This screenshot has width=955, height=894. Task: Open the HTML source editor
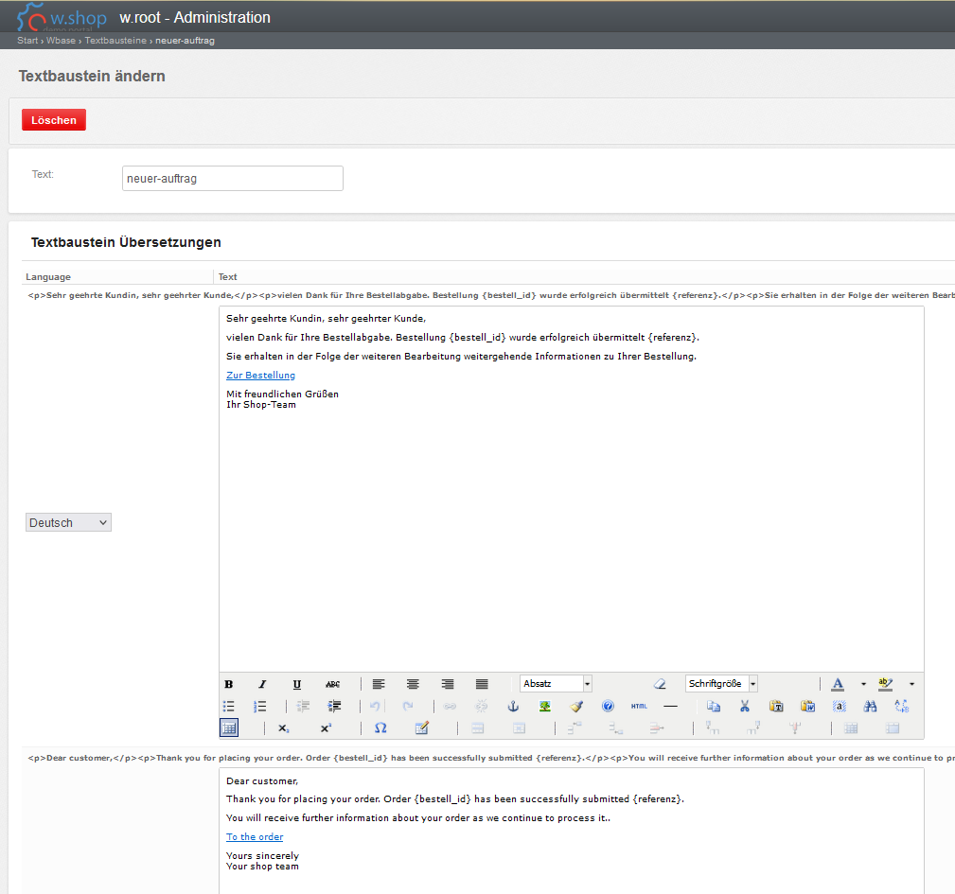click(639, 706)
